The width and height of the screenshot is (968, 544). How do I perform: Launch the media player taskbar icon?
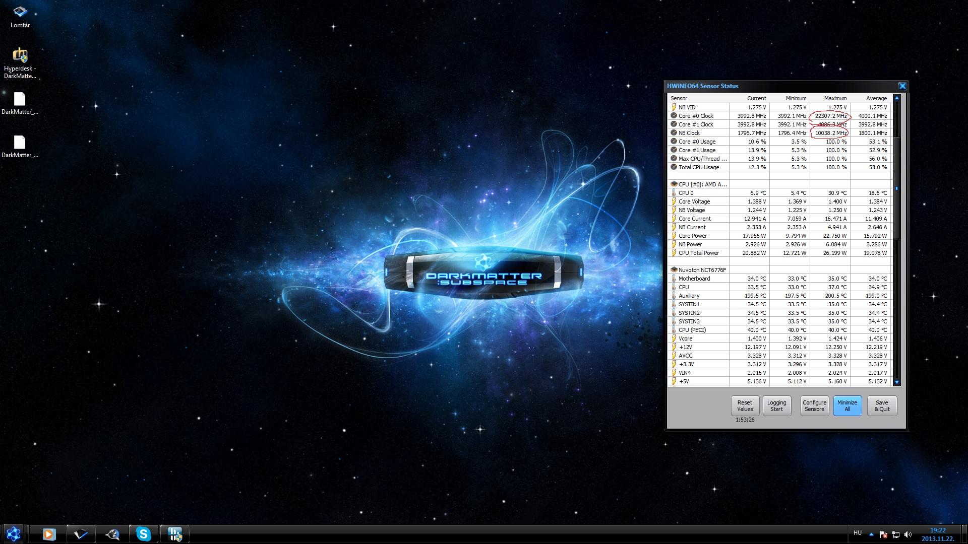[49, 534]
